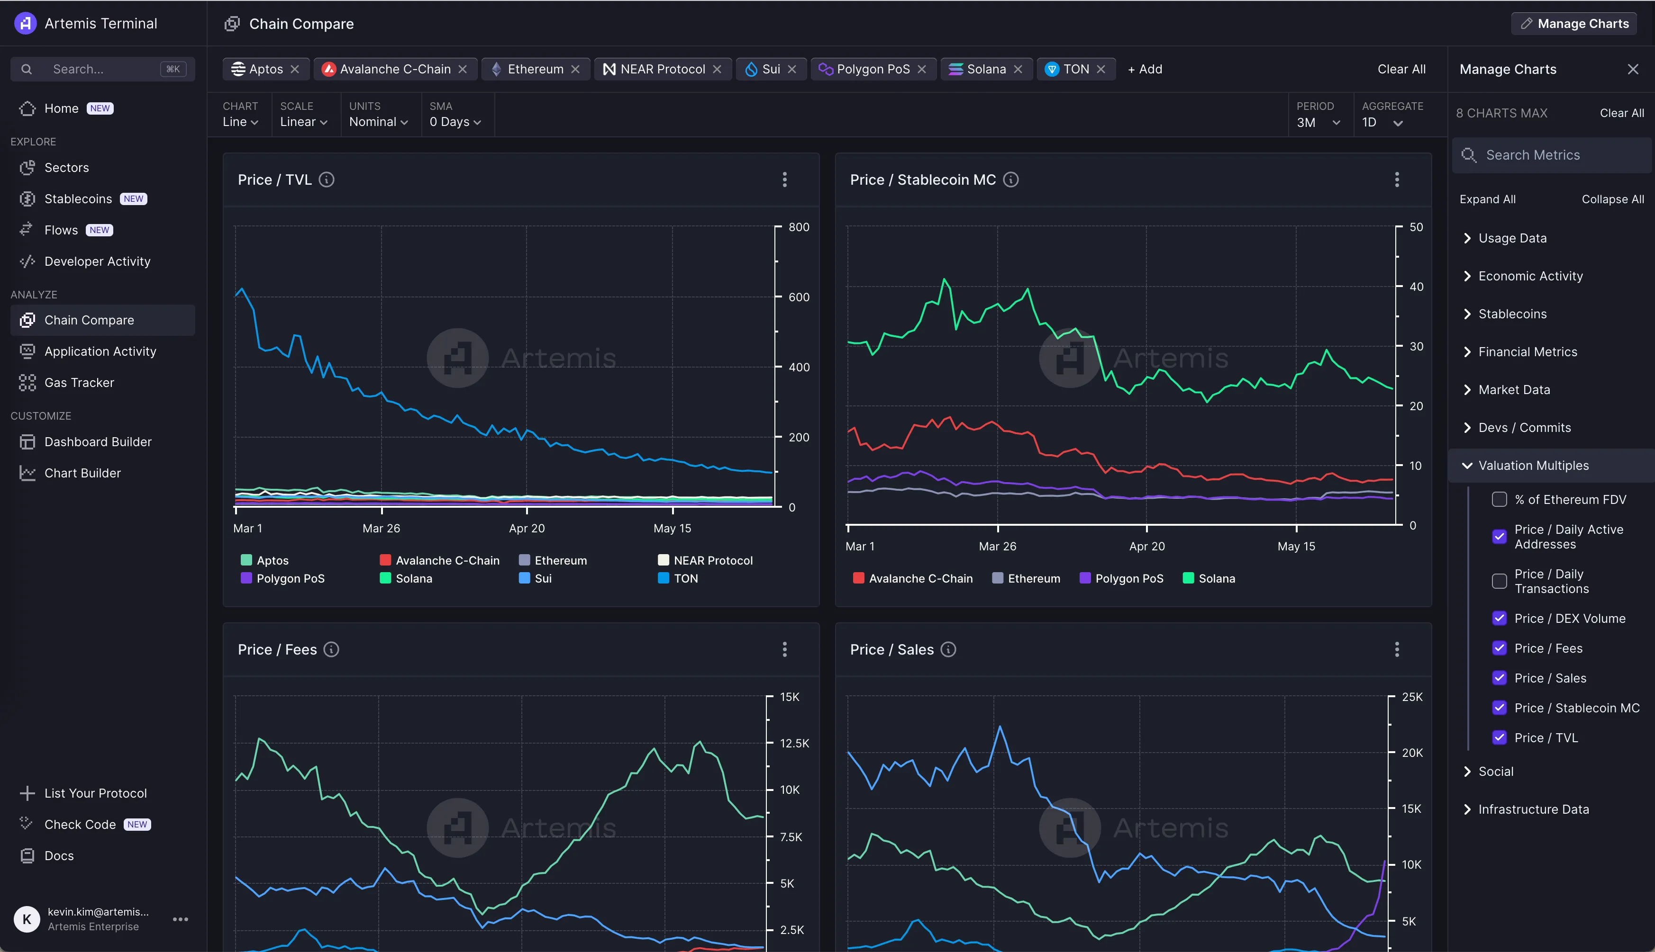Image resolution: width=1655 pixels, height=952 pixels.
Task: Click + Add to add a chain
Action: [1145, 69]
